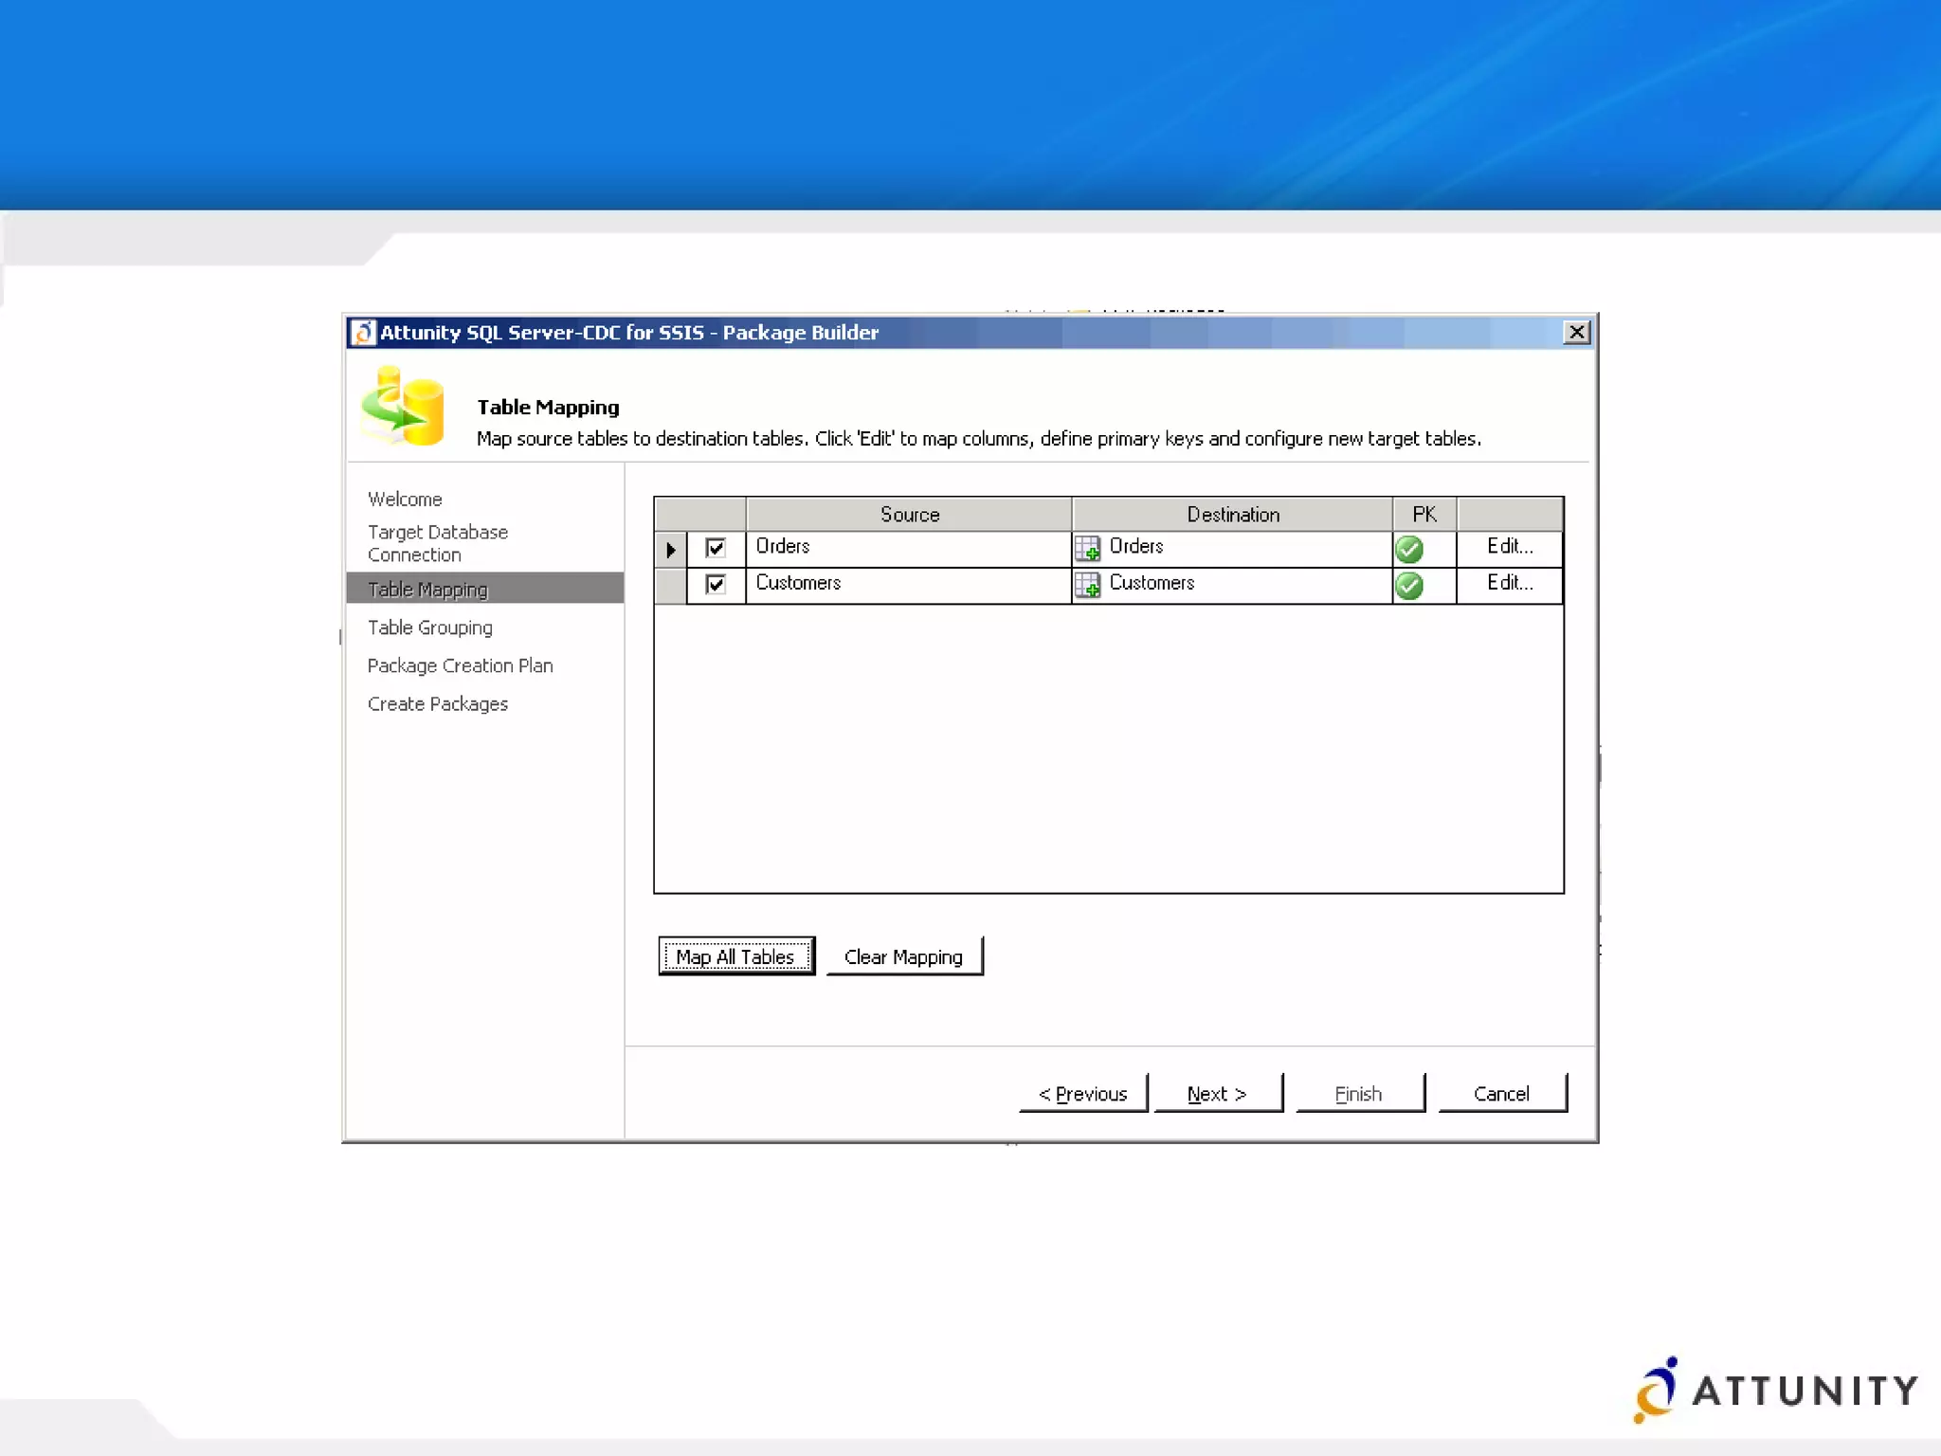Click the Map All Tables button

[x=736, y=955]
